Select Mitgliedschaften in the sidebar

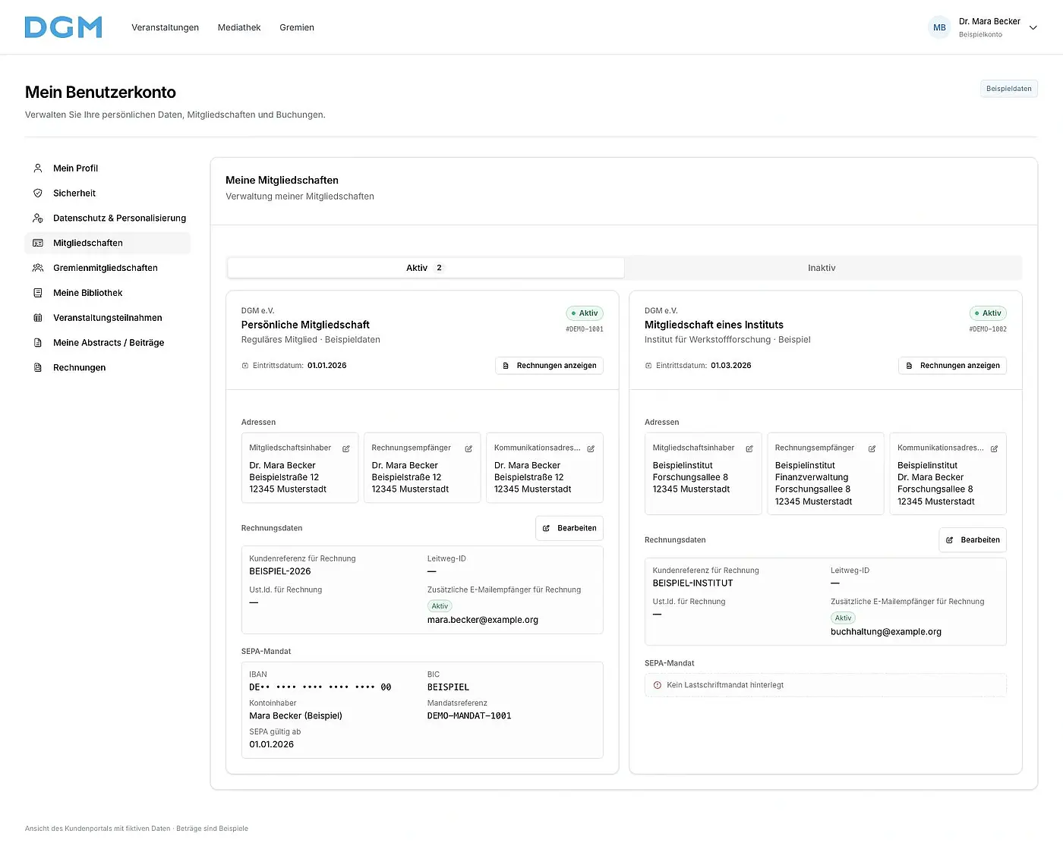pyautogui.click(x=108, y=244)
